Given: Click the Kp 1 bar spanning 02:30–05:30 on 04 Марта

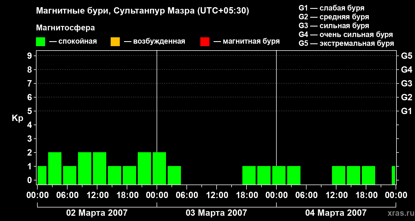Looking at the screenshot, I should [x=294, y=175].
